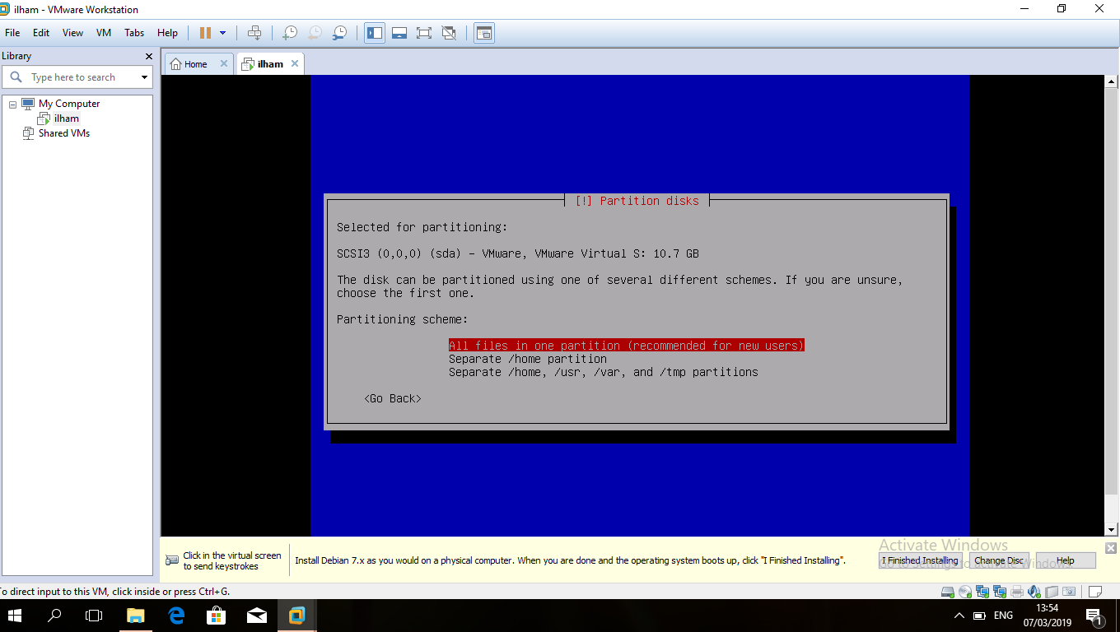Dismiss the easy install message bar
Screen dimensions: 1120x632
[x=1110, y=548]
